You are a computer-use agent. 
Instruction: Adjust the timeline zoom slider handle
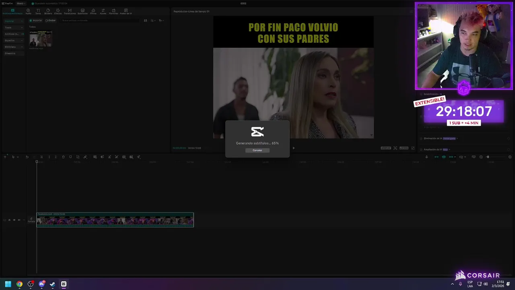click(x=488, y=157)
